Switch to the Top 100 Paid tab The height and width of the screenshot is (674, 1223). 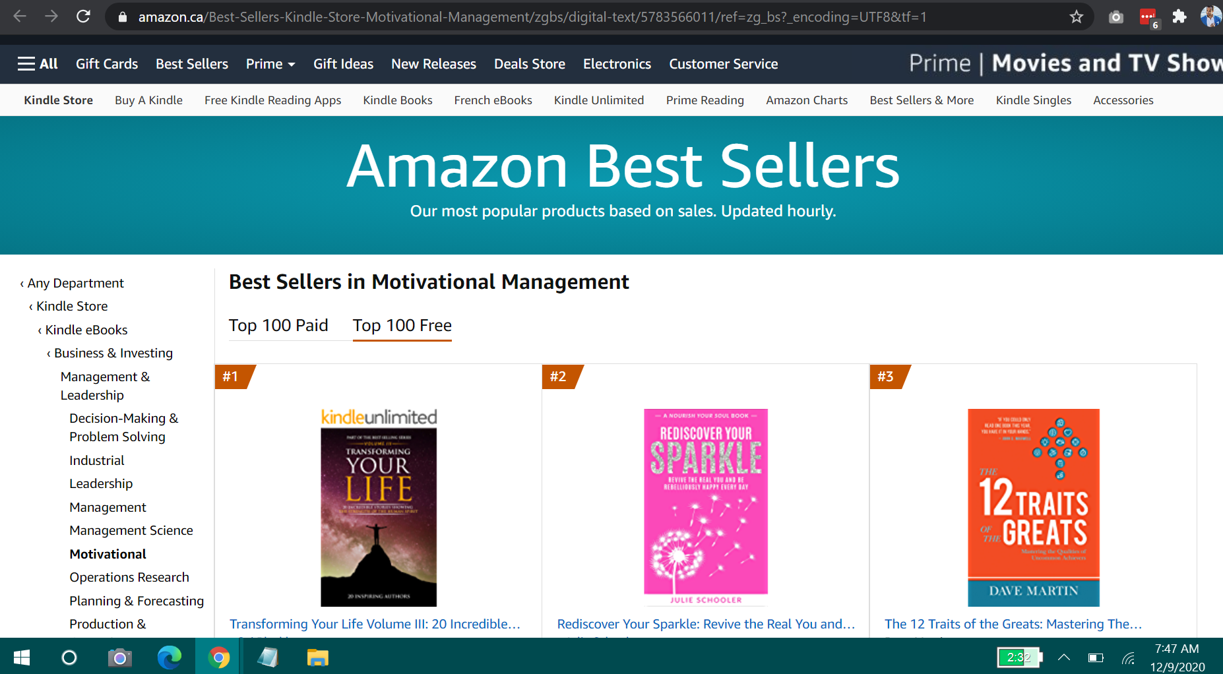tap(278, 326)
